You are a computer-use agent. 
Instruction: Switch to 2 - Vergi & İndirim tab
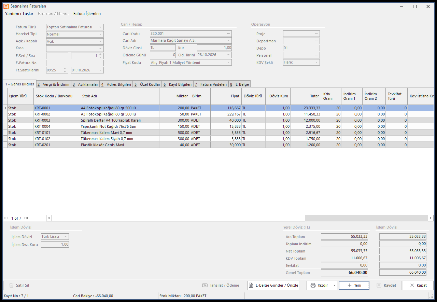[53, 84]
